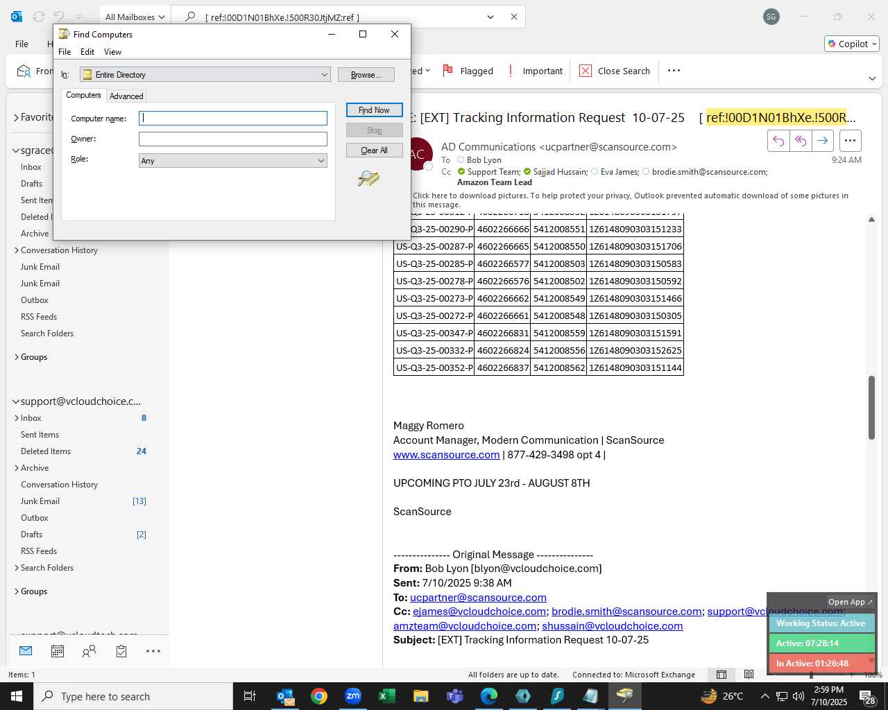Expand the Inbox folder under support@vcloudchoice
888x710 pixels.
(x=16, y=418)
